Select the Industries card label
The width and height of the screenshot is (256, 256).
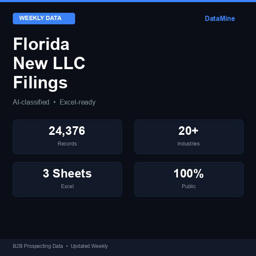tap(189, 144)
